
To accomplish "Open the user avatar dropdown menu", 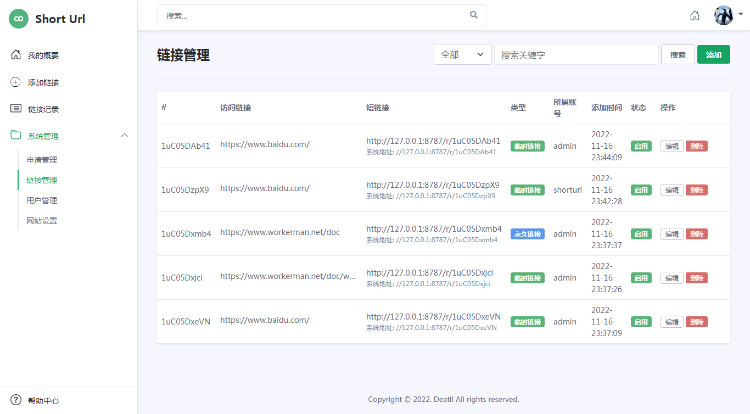I will (x=724, y=15).
